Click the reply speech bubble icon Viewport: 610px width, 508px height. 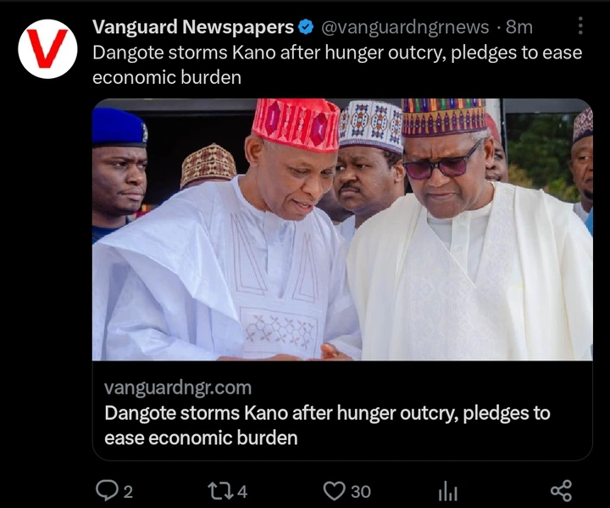coord(107,490)
